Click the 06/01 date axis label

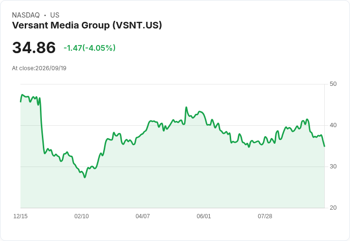204,216
